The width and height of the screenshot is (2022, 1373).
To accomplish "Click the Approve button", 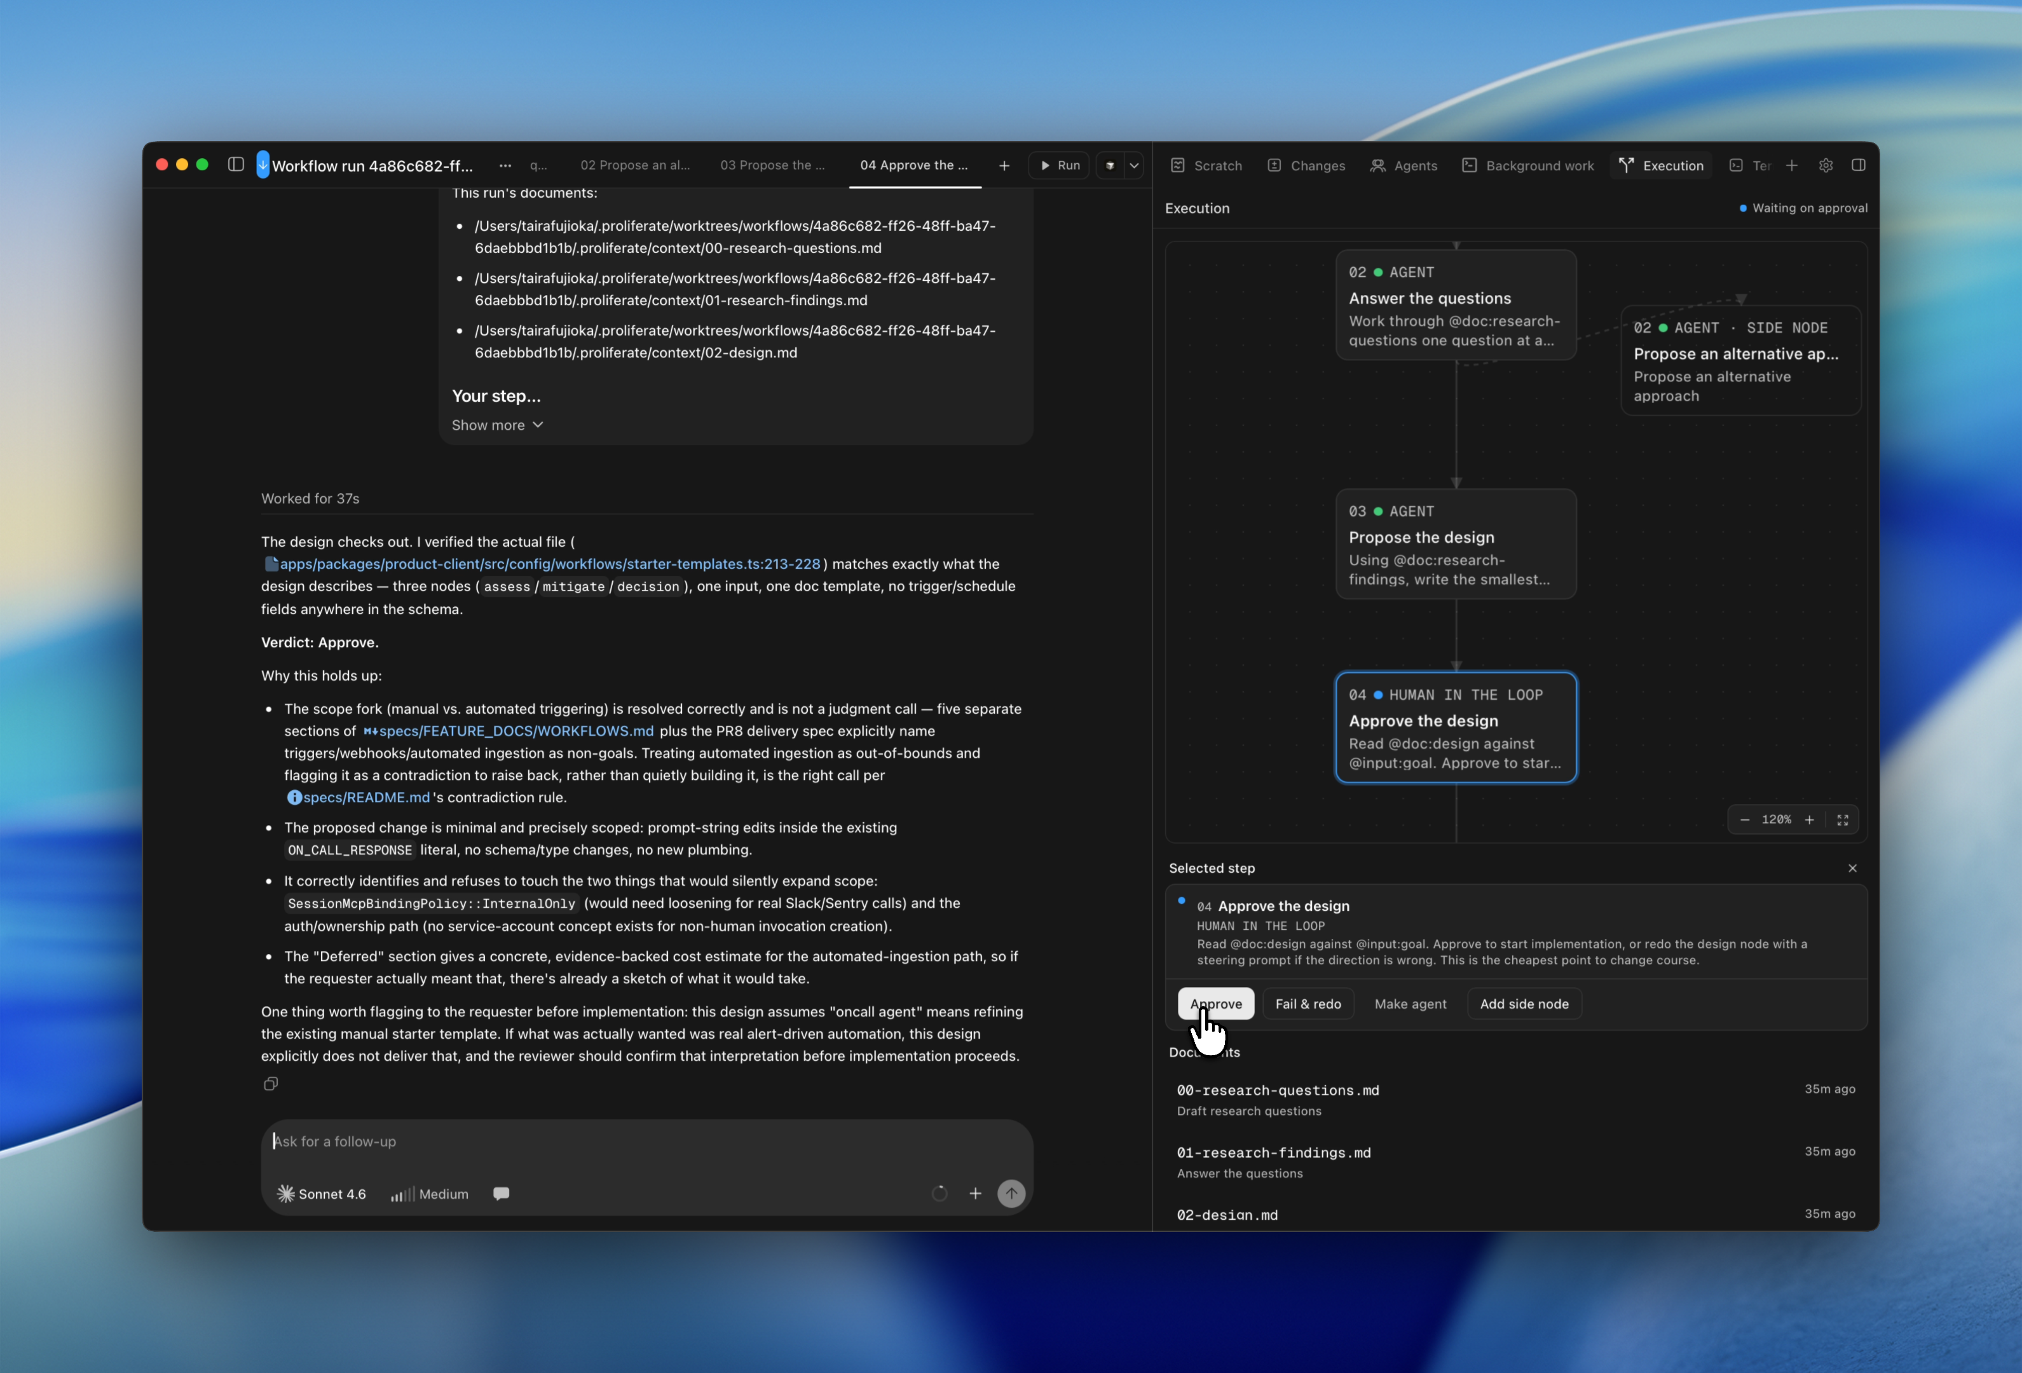I will click(x=1215, y=1003).
